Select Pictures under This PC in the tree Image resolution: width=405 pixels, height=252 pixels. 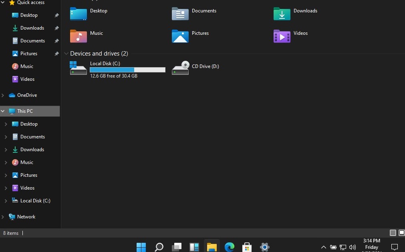pyautogui.click(x=29, y=175)
